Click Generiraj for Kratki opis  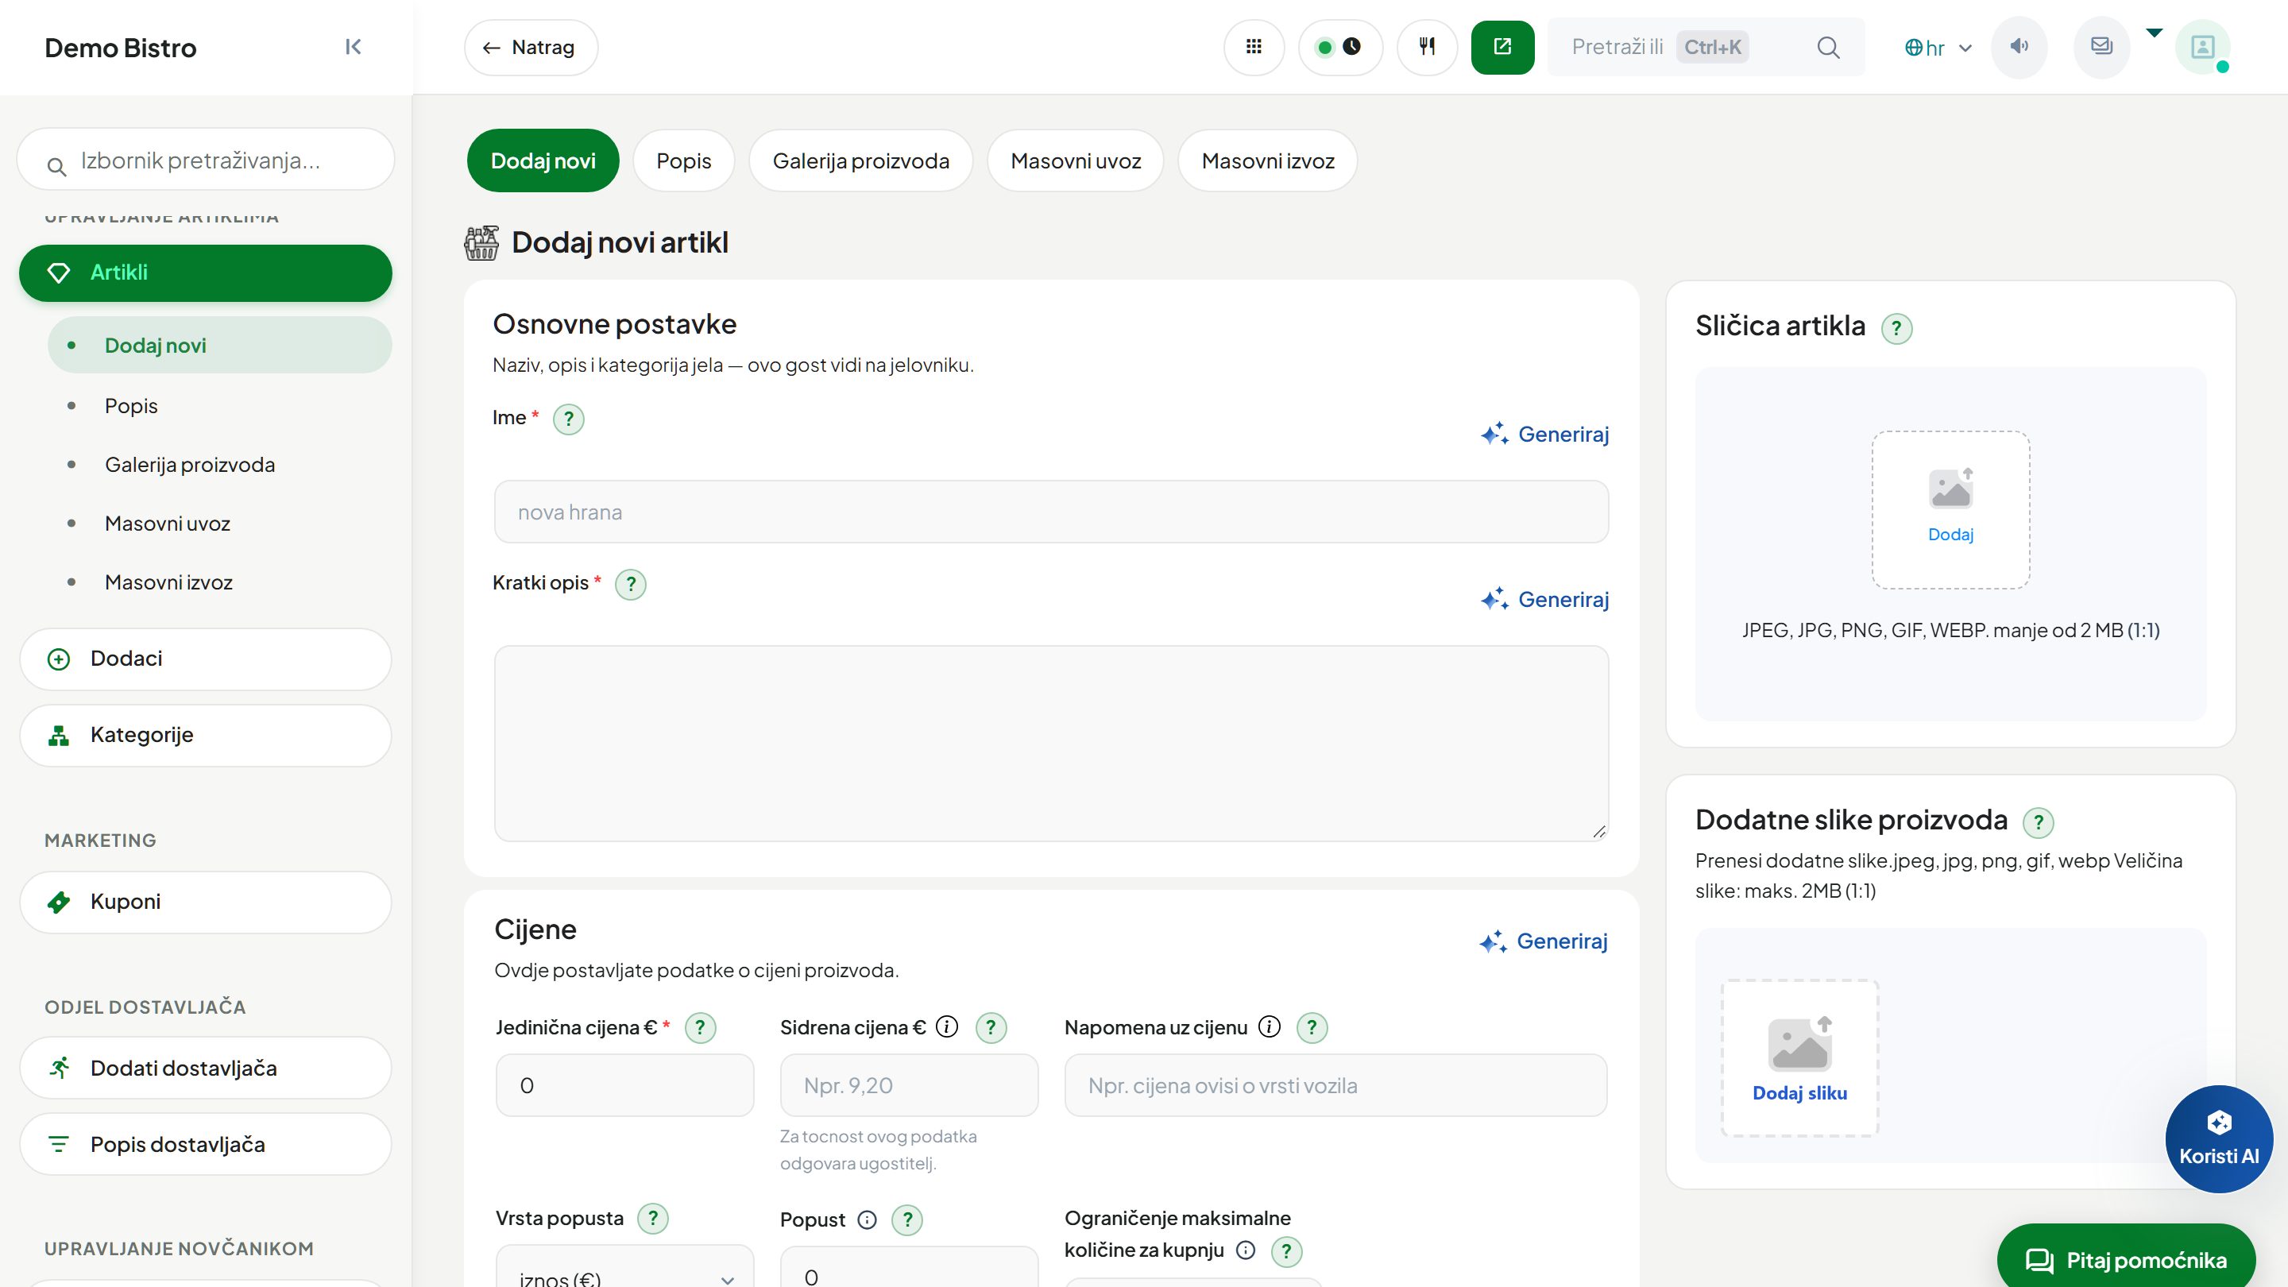pyautogui.click(x=1544, y=600)
